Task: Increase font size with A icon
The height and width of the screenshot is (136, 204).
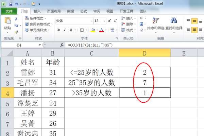Action: (109, 21)
